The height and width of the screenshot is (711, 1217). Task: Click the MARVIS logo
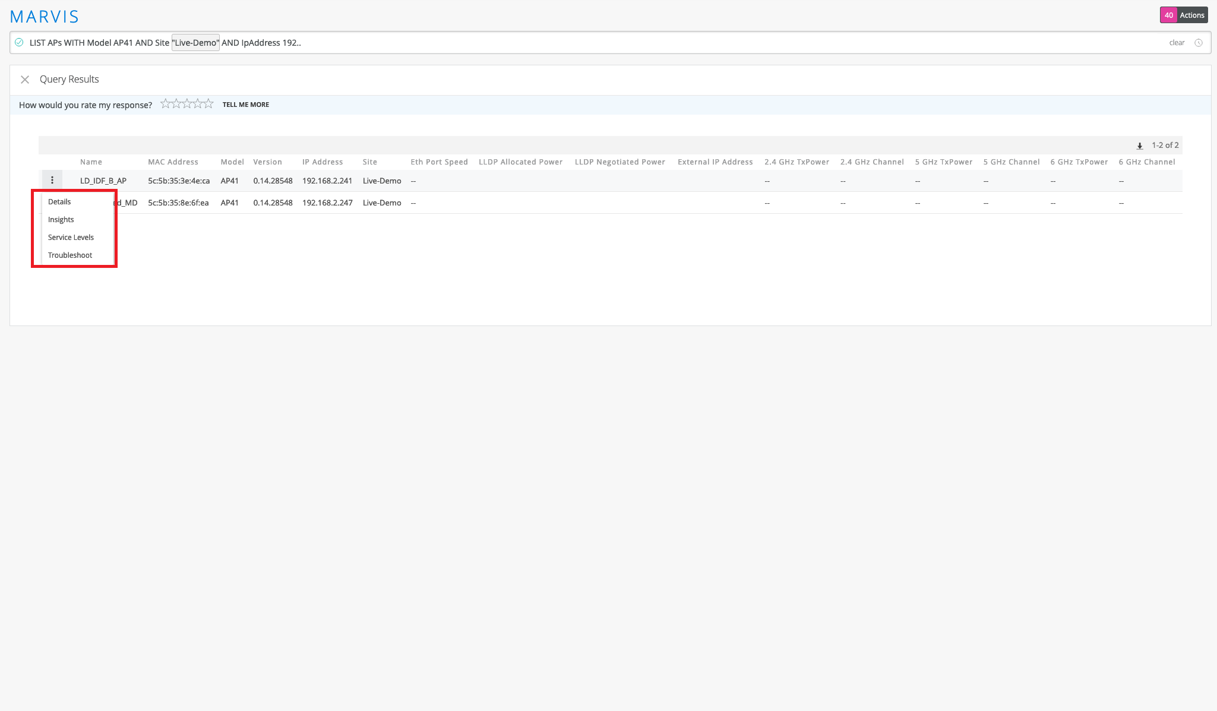(x=45, y=17)
